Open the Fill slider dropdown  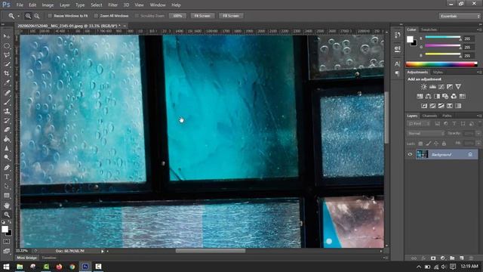478,144
